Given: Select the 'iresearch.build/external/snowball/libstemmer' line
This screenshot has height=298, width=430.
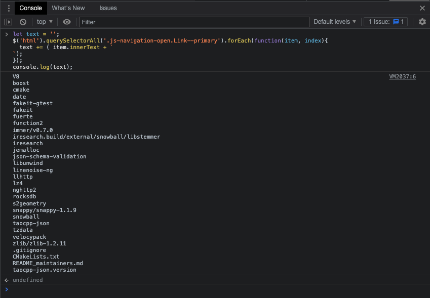Looking at the screenshot, I should [x=87, y=137].
